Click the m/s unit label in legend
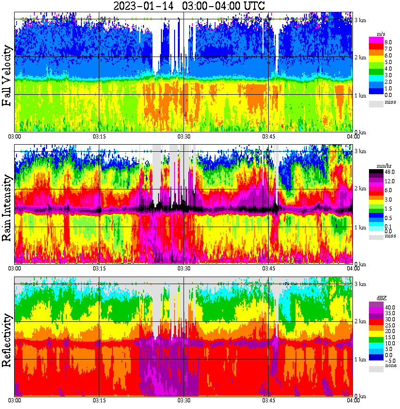Screen dimensions: 400x409 click(x=381, y=34)
